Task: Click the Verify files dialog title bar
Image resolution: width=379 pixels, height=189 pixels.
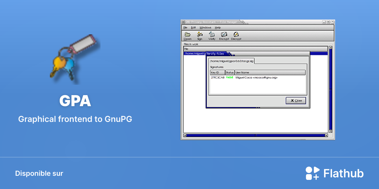Action: tap(258, 54)
